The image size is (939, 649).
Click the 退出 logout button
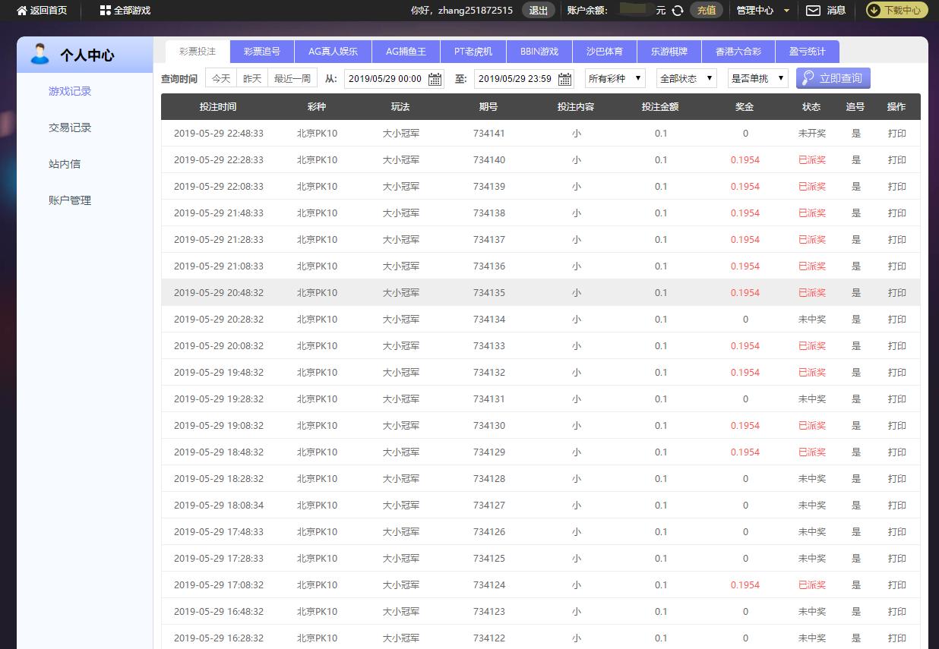[539, 11]
